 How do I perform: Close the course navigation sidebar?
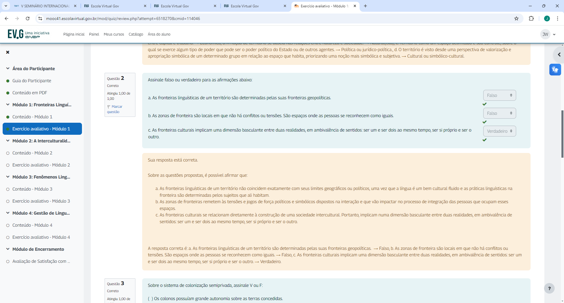tap(8, 52)
